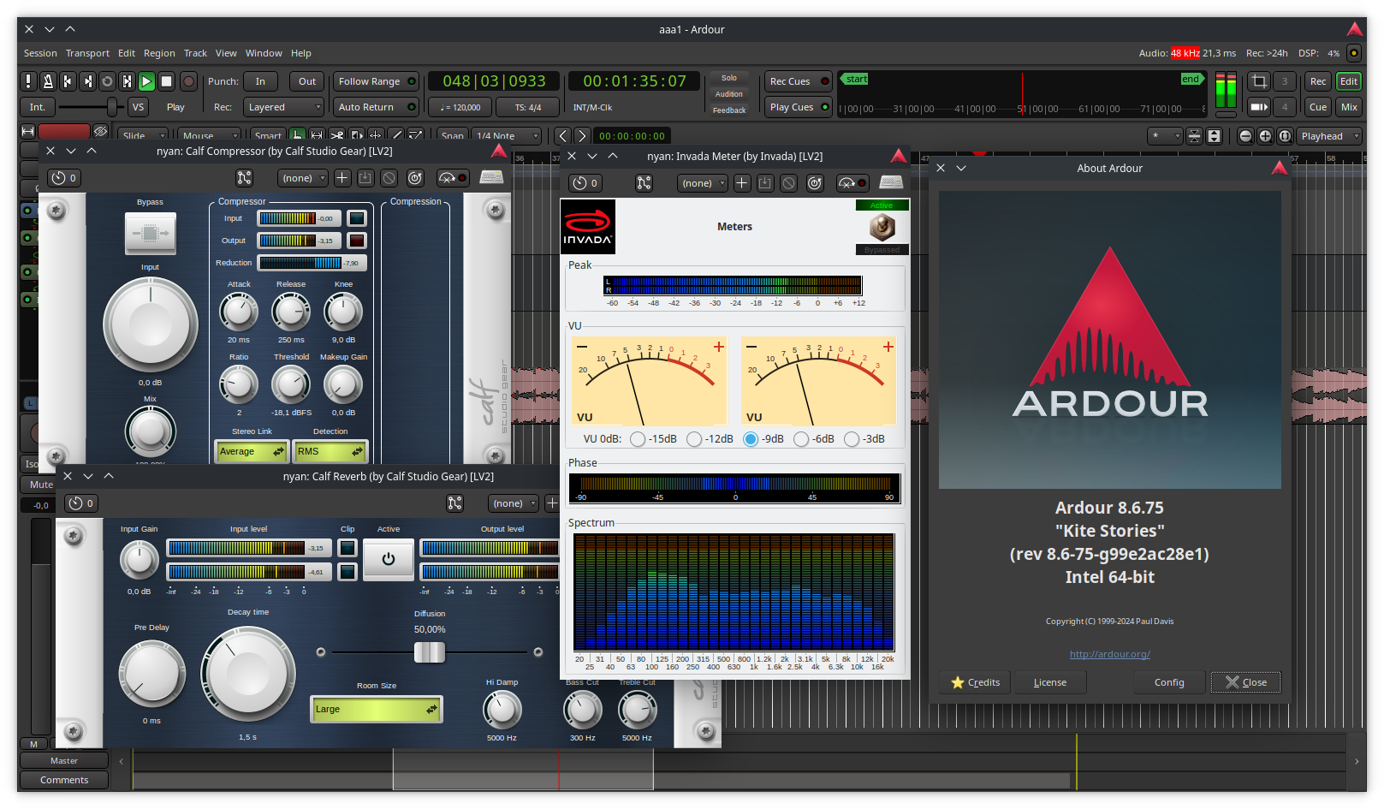The height and width of the screenshot is (809, 1384).
Task: Open pin connections in Calf Compressor window
Action: 245,178
